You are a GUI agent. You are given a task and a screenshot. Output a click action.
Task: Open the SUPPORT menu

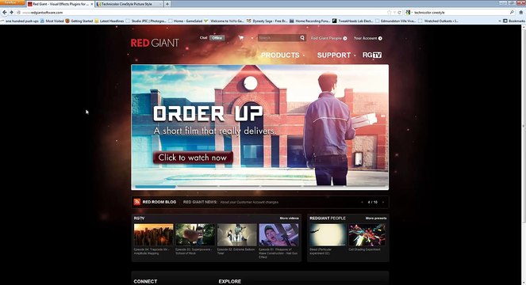click(334, 55)
